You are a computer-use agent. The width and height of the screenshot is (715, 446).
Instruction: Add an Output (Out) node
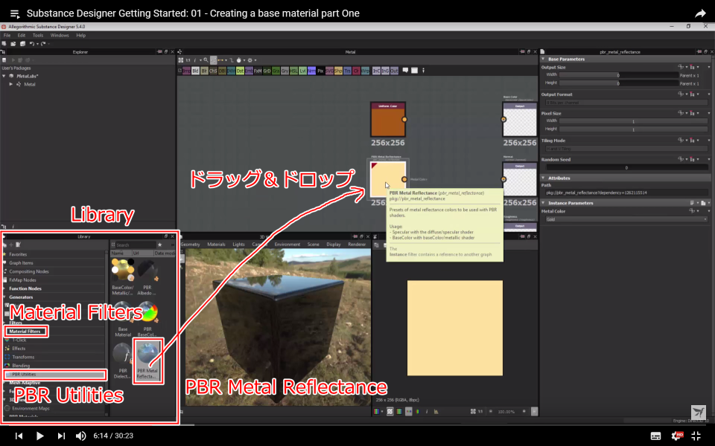coord(395,71)
